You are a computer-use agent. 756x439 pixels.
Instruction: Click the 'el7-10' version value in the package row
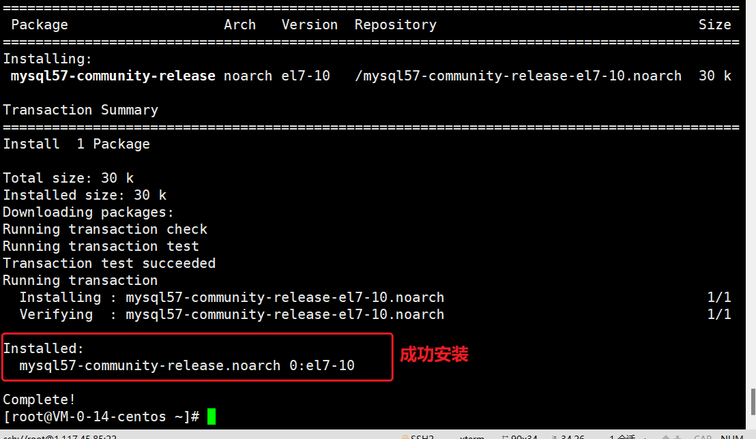point(306,76)
